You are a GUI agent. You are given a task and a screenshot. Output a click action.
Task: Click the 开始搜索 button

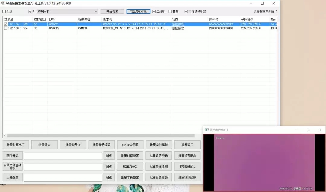pyautogui.click(x=112, y=11)
